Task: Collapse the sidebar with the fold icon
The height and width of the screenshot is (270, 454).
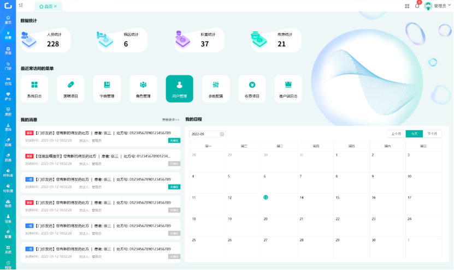Action: point(21,5)
